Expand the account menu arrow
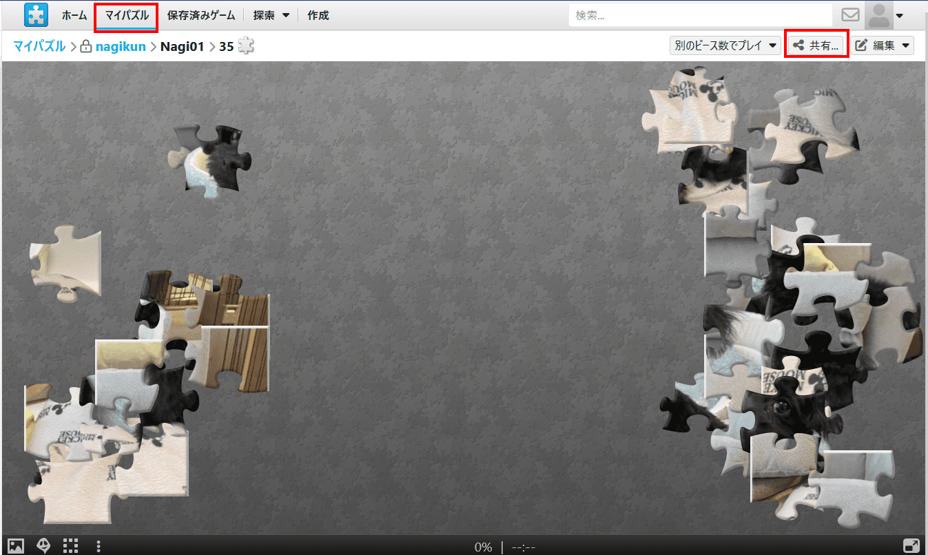Image resolution: width=928 pixels, height=555 pixels. click(900, 16)
